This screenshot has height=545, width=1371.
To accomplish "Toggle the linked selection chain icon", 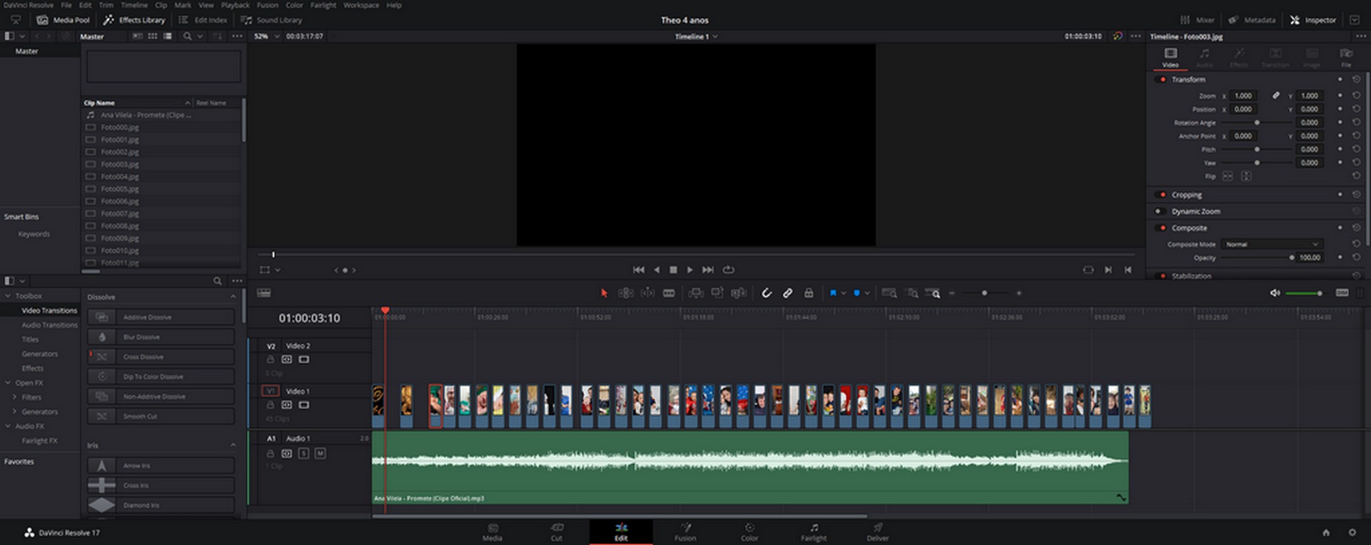I will tap(788, 293).
